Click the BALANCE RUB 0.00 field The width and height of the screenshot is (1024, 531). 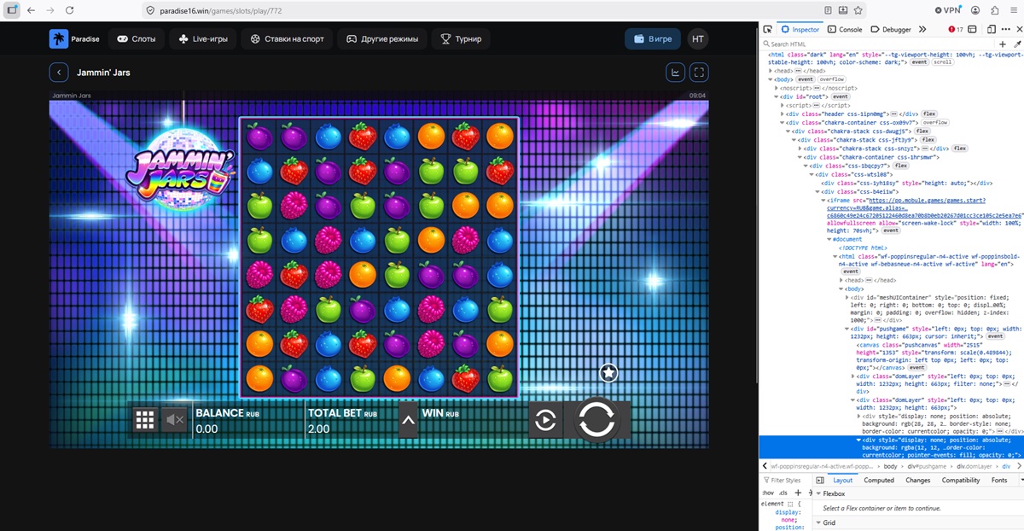[247, 420]
